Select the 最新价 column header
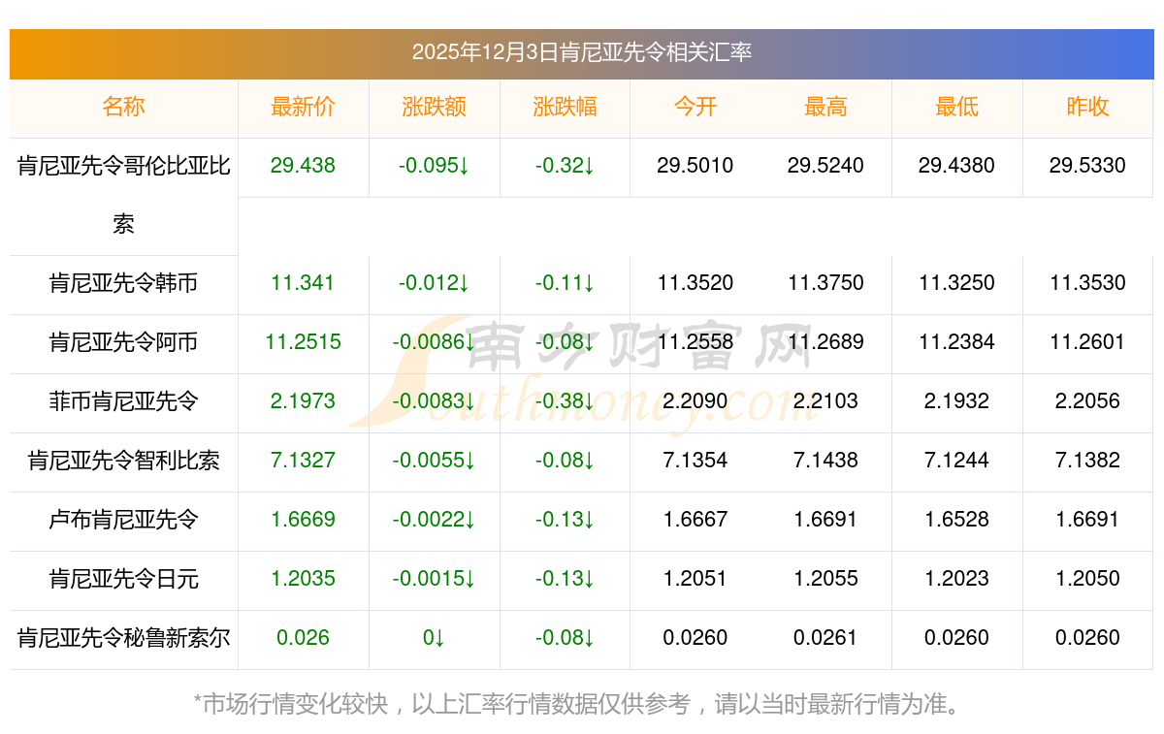Image resolution: width=1164 pixels, height=734 pixels. point(303,107)
